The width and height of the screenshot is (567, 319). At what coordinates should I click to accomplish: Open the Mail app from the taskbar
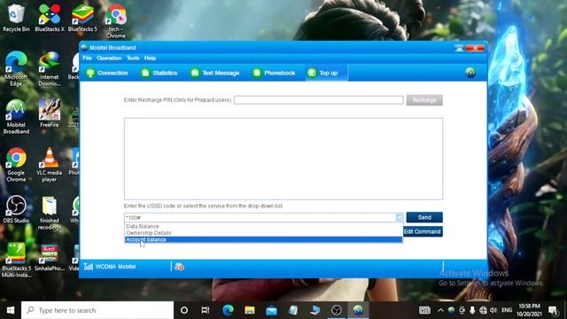(x=271, y=310)
